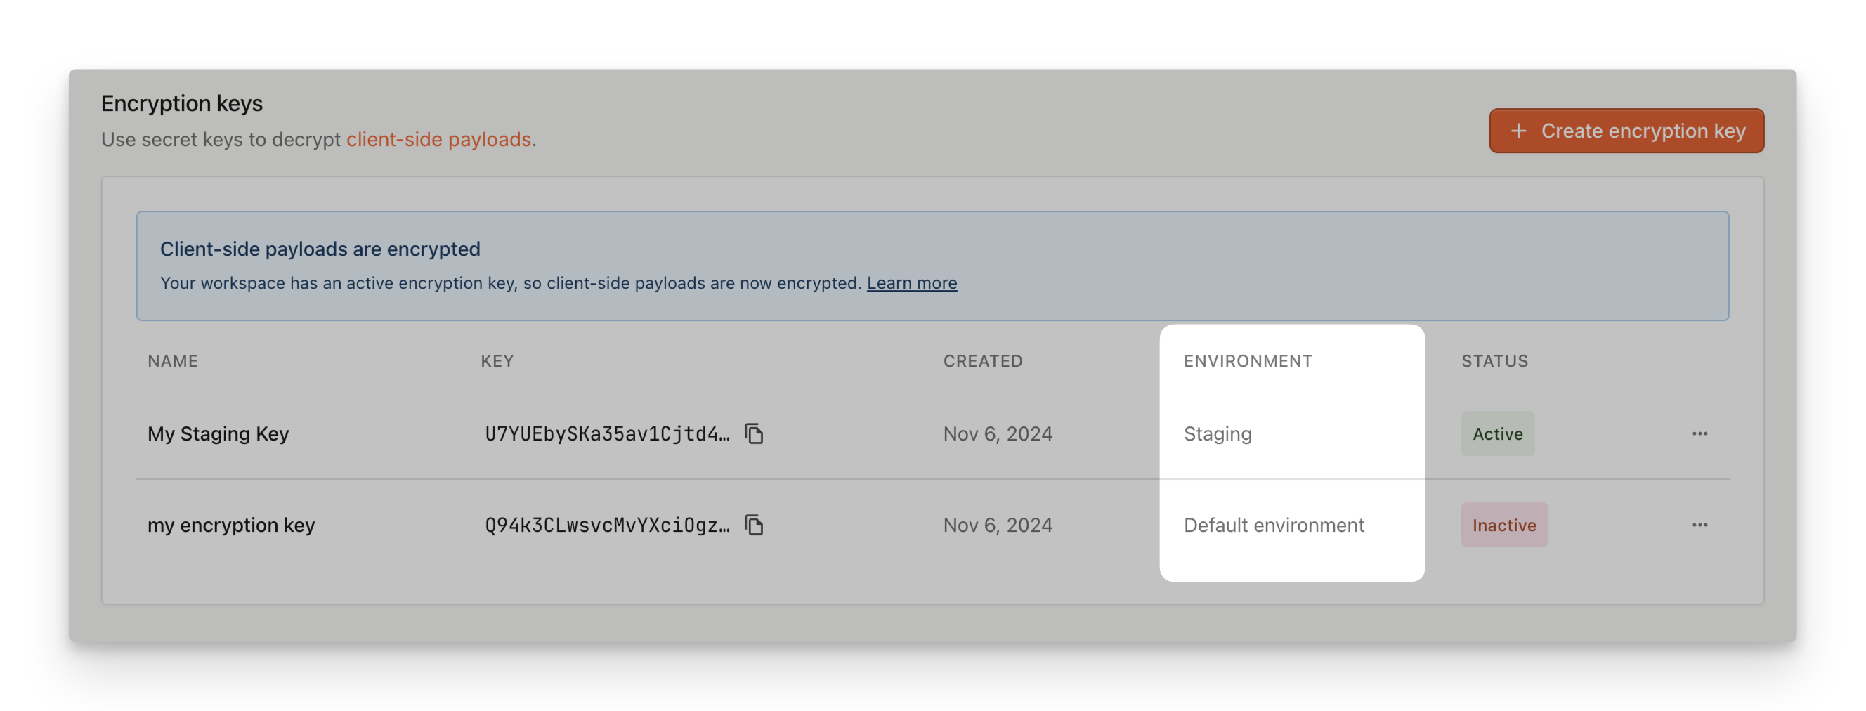
Task: Open more options for my encryption key
Action: [x=1699, y=525]
